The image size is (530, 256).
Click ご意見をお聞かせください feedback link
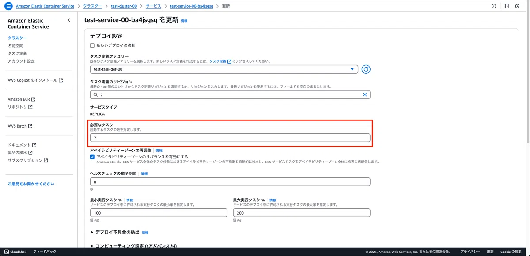pyautogui.click(x=31, y=184)
